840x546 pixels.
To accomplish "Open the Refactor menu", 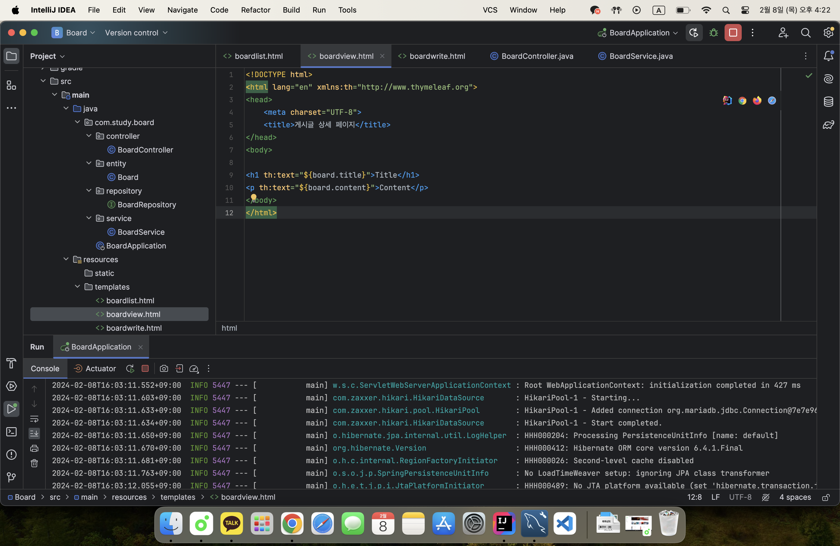I will point(255,10).
